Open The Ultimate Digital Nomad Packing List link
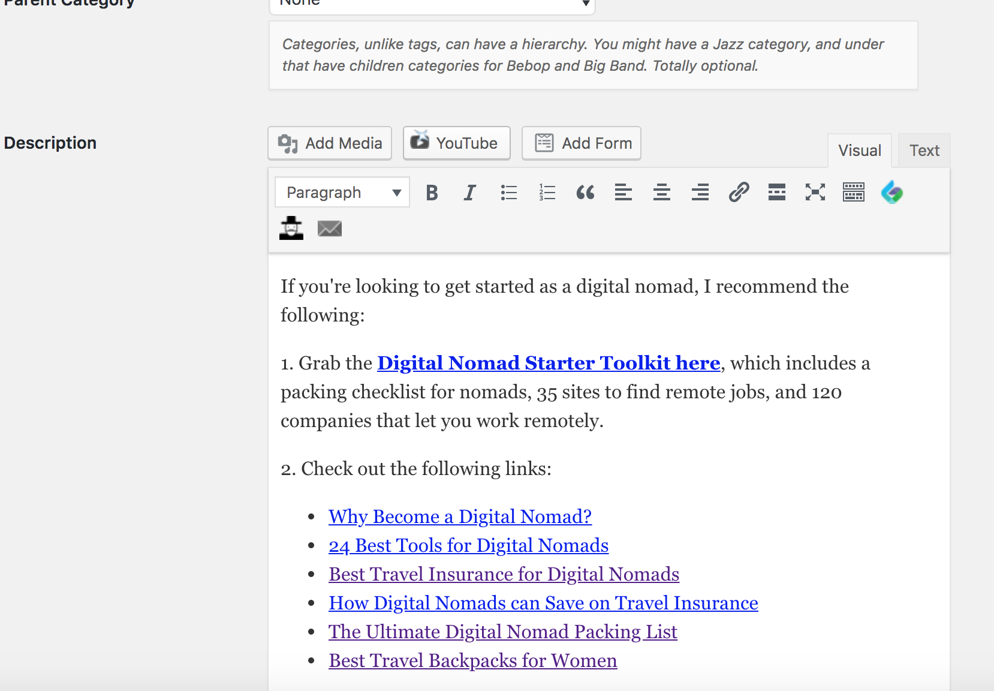Image resolution: width=994 pixels, height=691 pixels. pos(503,632)
